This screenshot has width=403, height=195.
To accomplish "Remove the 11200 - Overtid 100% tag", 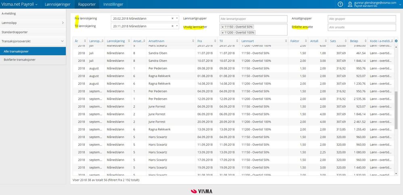I will click(223, 32).
